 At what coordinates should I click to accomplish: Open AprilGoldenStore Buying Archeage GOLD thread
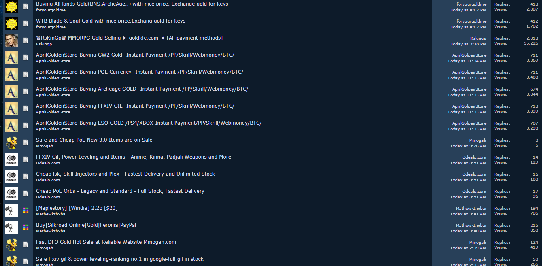click(x=142, y=89)
